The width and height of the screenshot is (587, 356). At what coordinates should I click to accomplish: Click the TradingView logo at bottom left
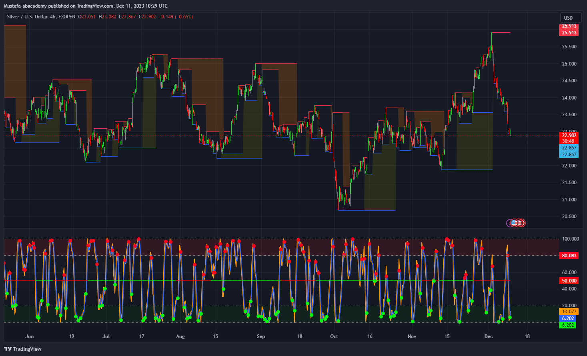pos(23,349)
